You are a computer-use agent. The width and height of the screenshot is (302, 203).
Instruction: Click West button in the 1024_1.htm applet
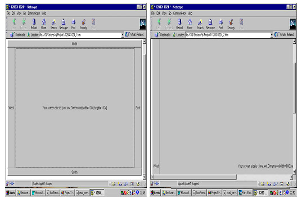11,108
